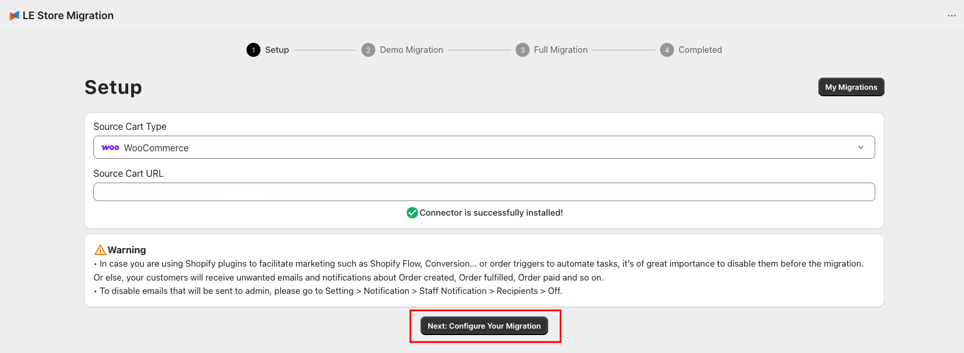Screen dimensions: 964x353
Task: Go to the Demo Migration step label
Action: pyautogui.click(x=411, y=50)
